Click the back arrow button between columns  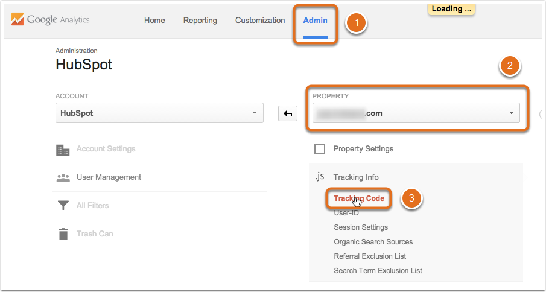[288, 113]
